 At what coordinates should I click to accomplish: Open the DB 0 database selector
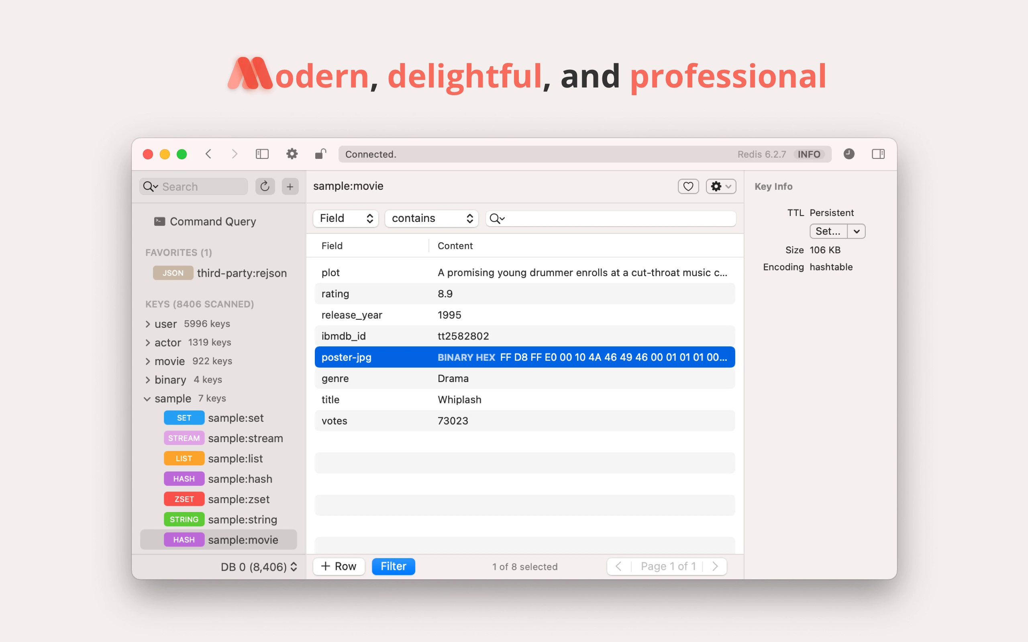[x=258, y=567]
